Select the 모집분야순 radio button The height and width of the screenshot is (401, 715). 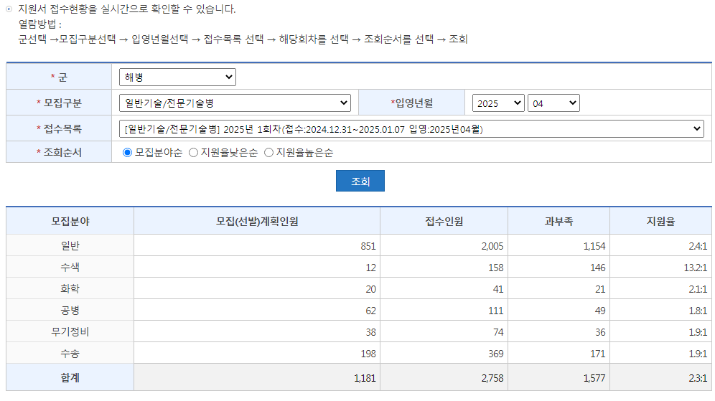[x=128, y=153]
